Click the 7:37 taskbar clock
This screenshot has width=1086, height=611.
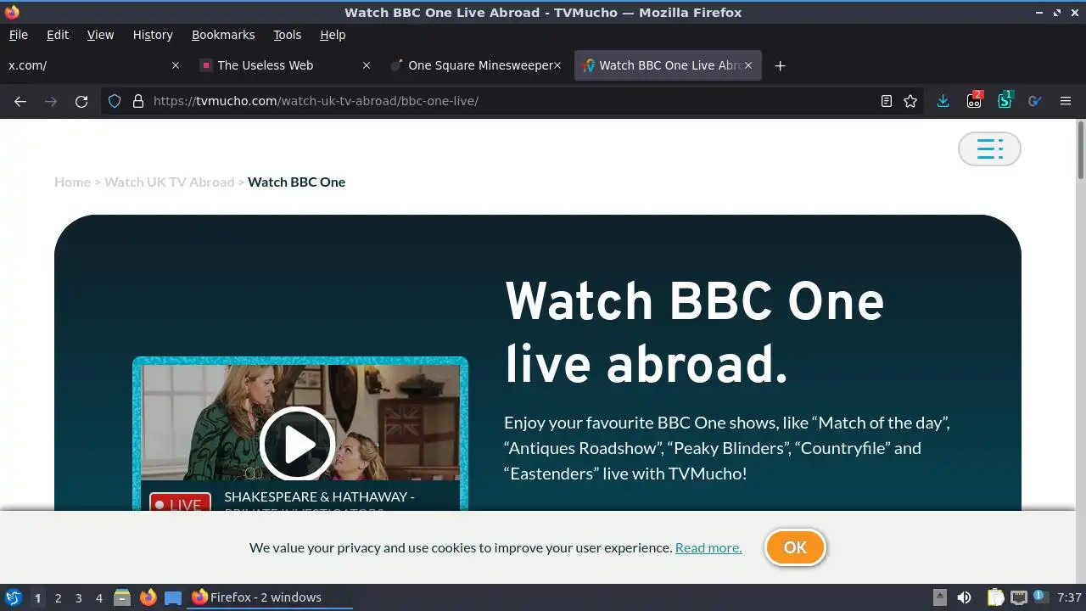(x=1069, y=597)
